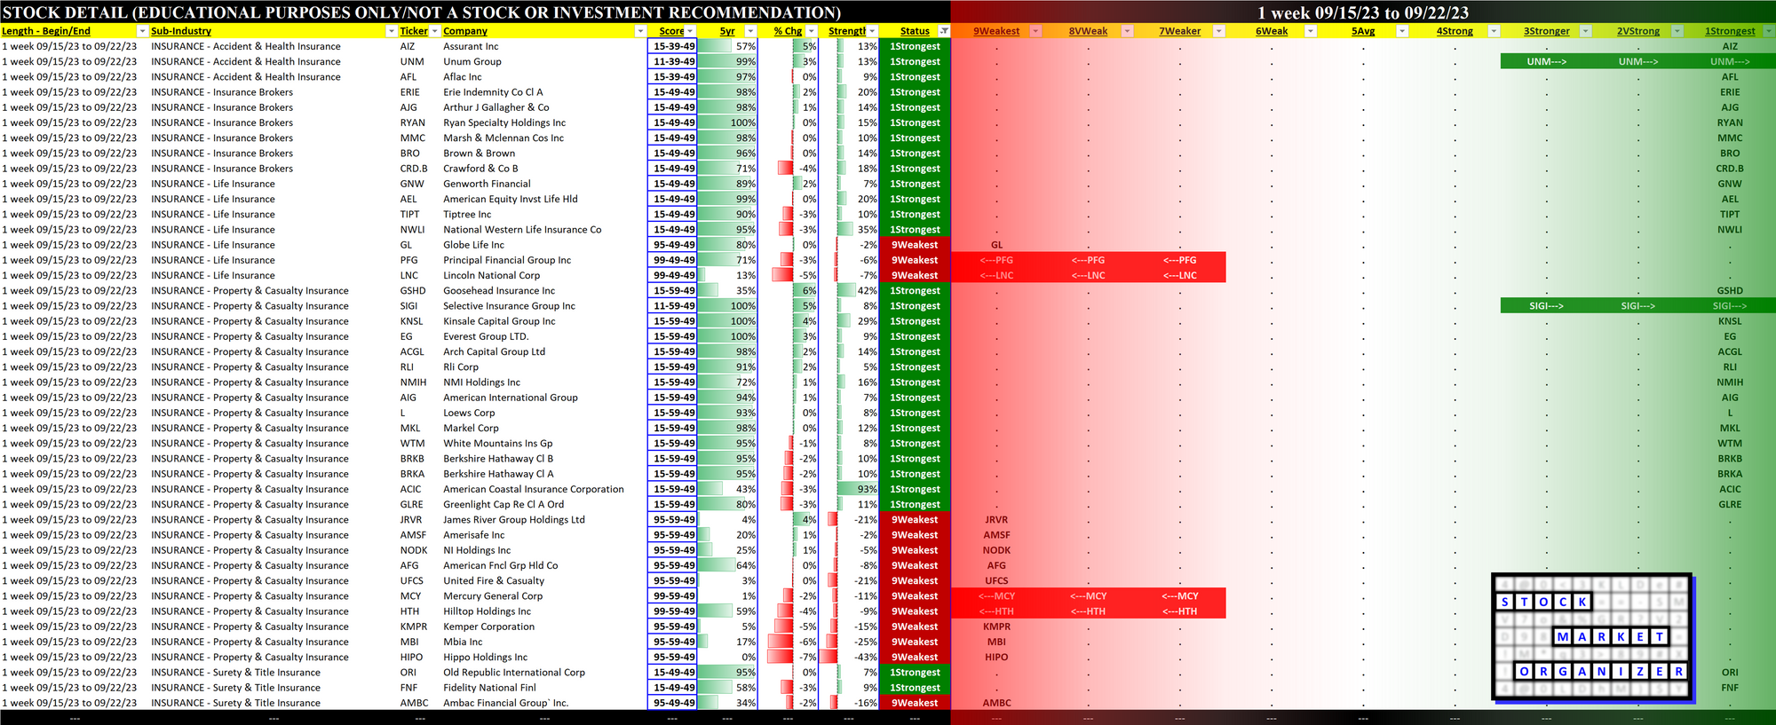Select the Kinsale Capital Group Inc cell

544,321
